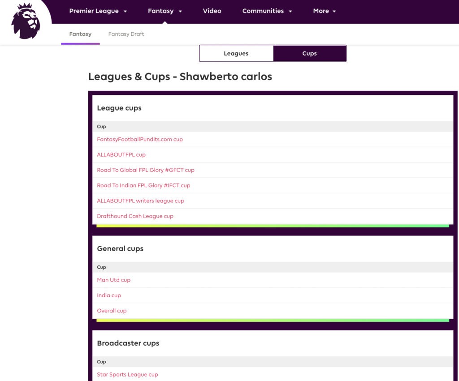View the India cup

(x=109, y=295)
